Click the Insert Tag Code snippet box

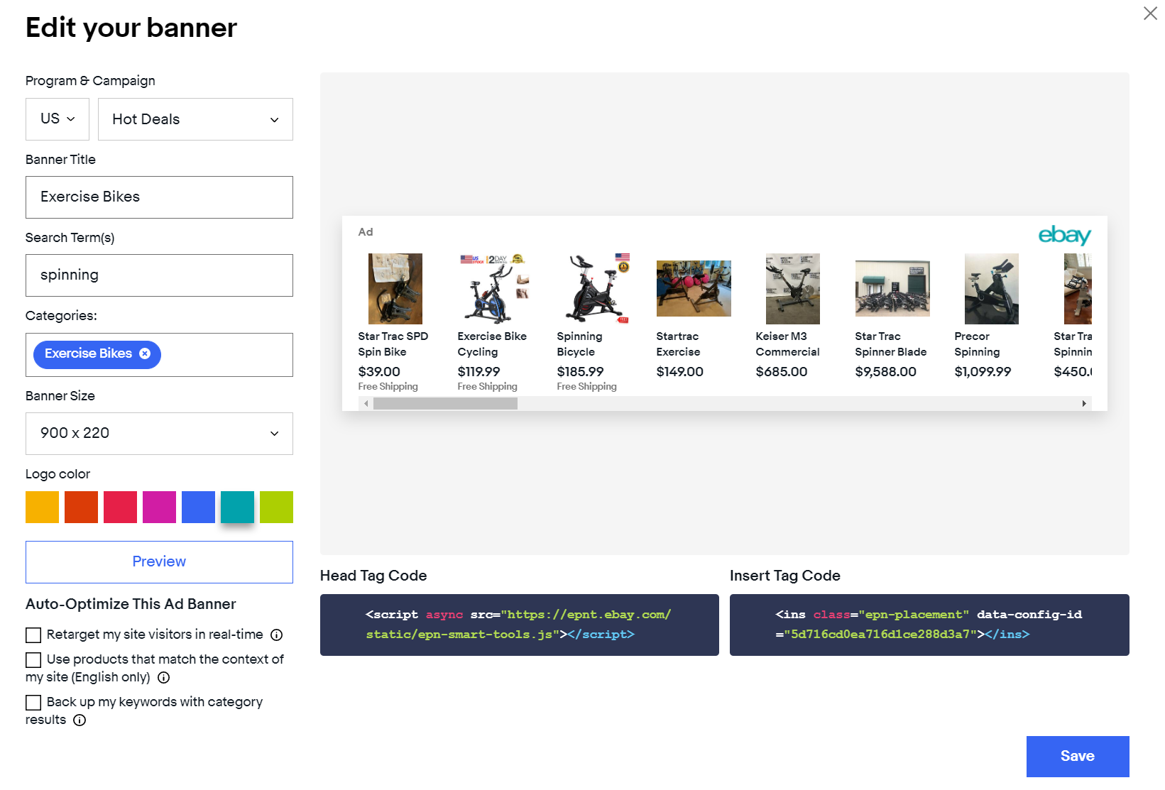point(929,625)
